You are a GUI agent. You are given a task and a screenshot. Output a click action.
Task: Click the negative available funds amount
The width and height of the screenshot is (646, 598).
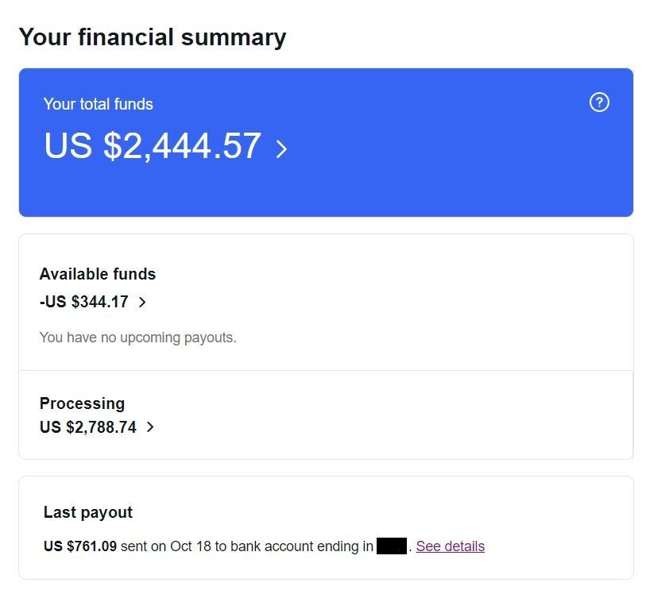[83, 302]
